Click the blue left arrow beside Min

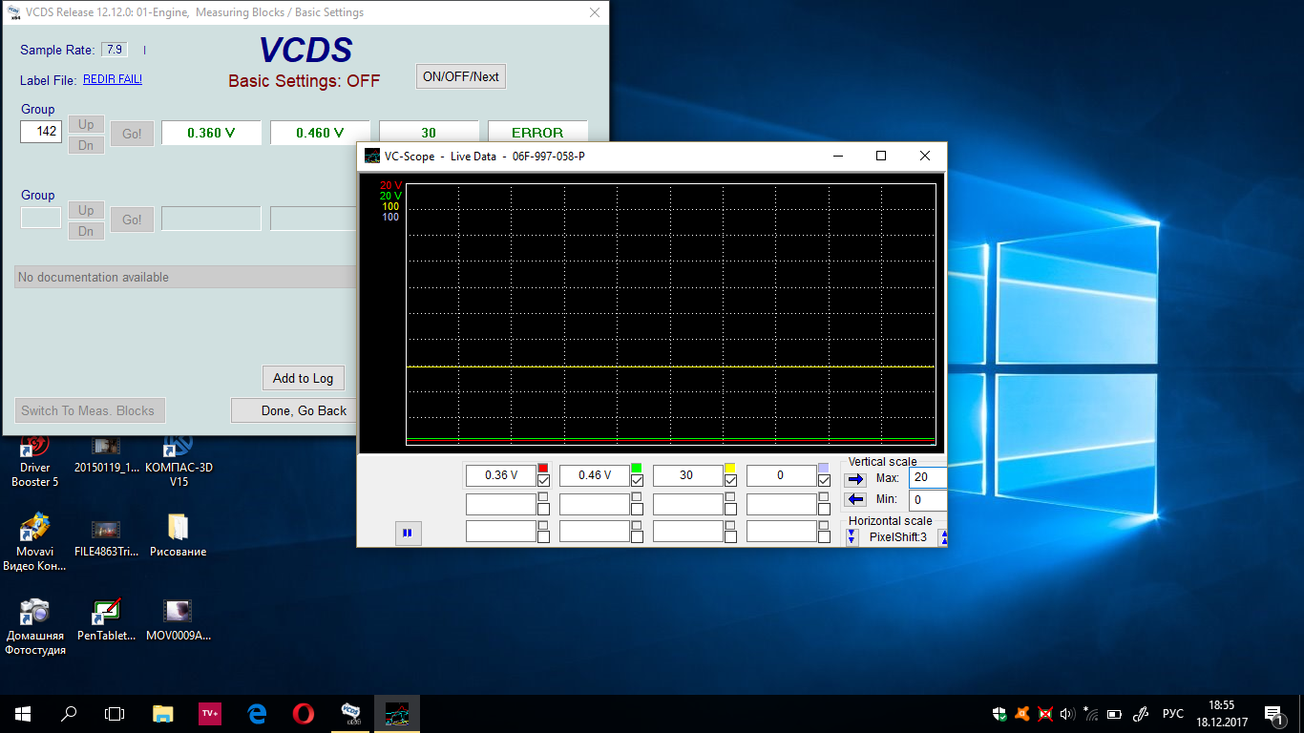click(855, 500)
